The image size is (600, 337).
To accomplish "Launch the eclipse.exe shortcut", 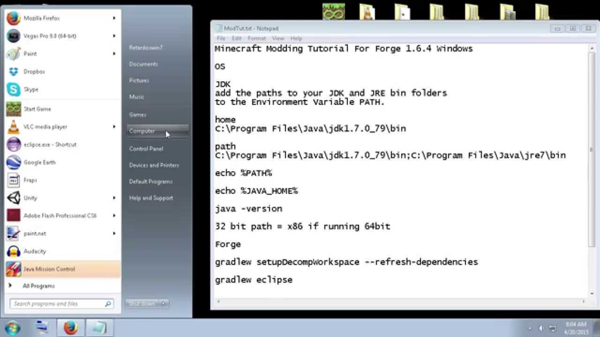I will pyautogui.click(x=63, y=145).
